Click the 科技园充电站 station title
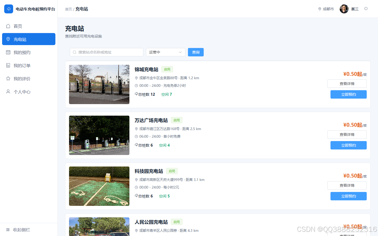The width and height of the screenshot is (378, 236). click(149, 171)
